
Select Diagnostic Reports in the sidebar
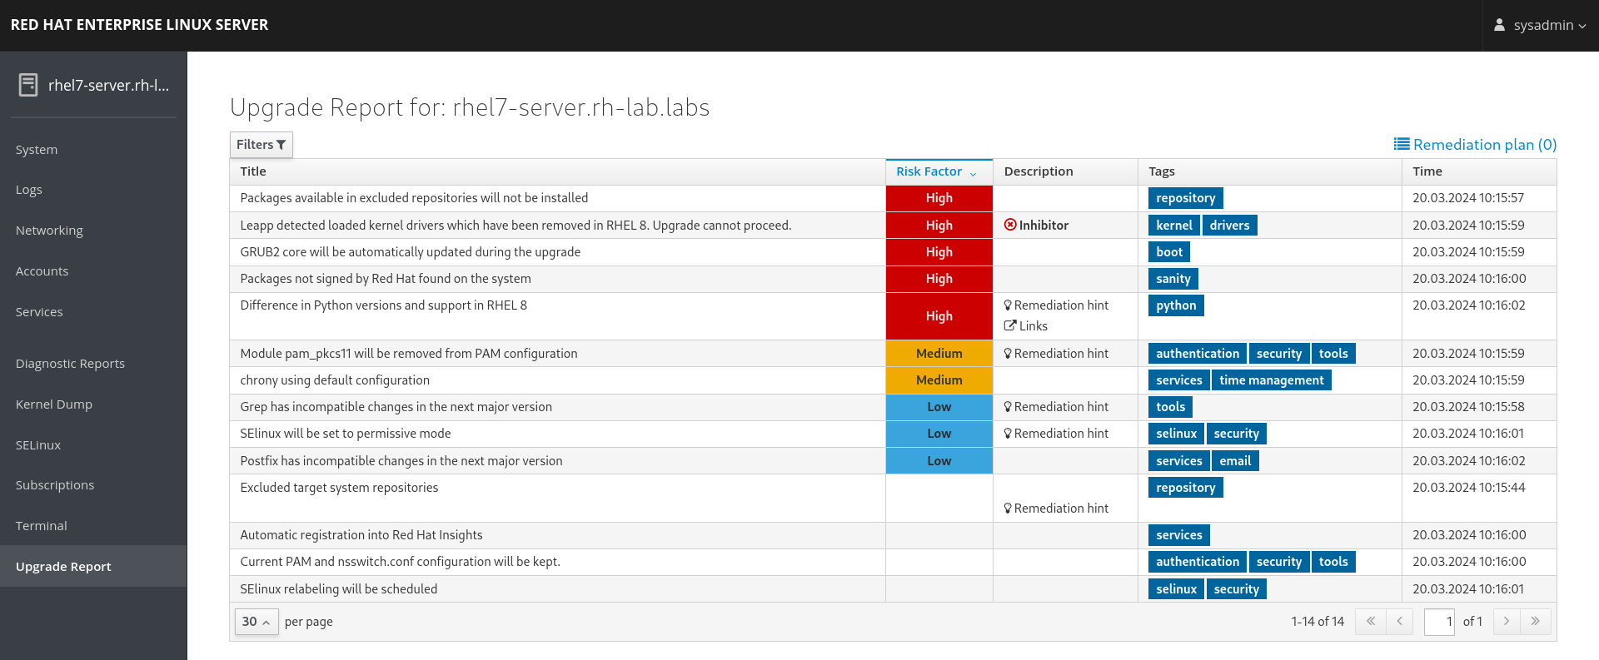click(70, 364)
